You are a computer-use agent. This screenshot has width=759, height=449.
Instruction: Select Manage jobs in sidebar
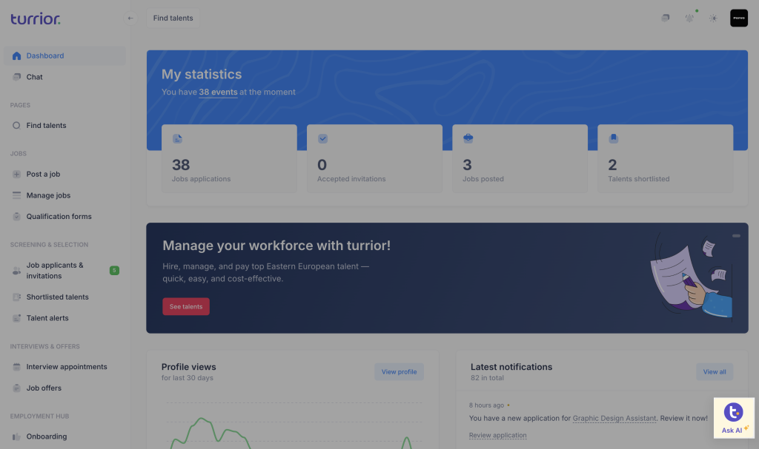(65, 195)
